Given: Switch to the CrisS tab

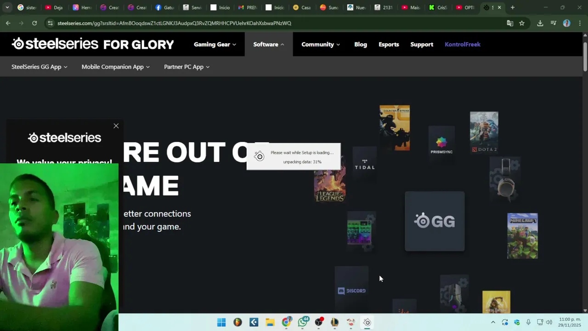Looking at the screenshot, I should pos(438,7).
